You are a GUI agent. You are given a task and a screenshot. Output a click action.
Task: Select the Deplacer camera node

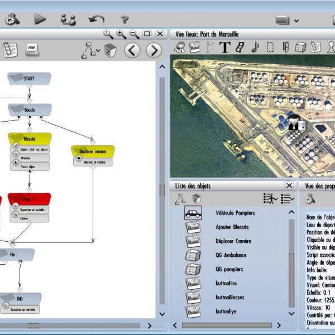click(93, 151)
